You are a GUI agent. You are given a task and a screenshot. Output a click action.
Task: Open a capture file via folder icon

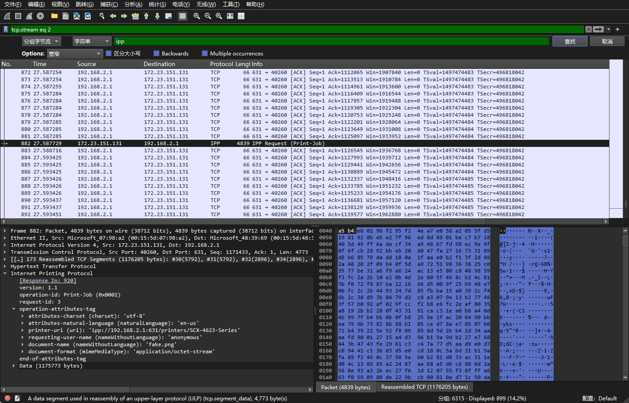[54, 16]
